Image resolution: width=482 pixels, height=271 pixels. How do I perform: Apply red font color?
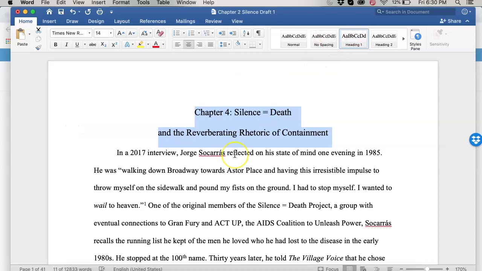pos(156,44)
